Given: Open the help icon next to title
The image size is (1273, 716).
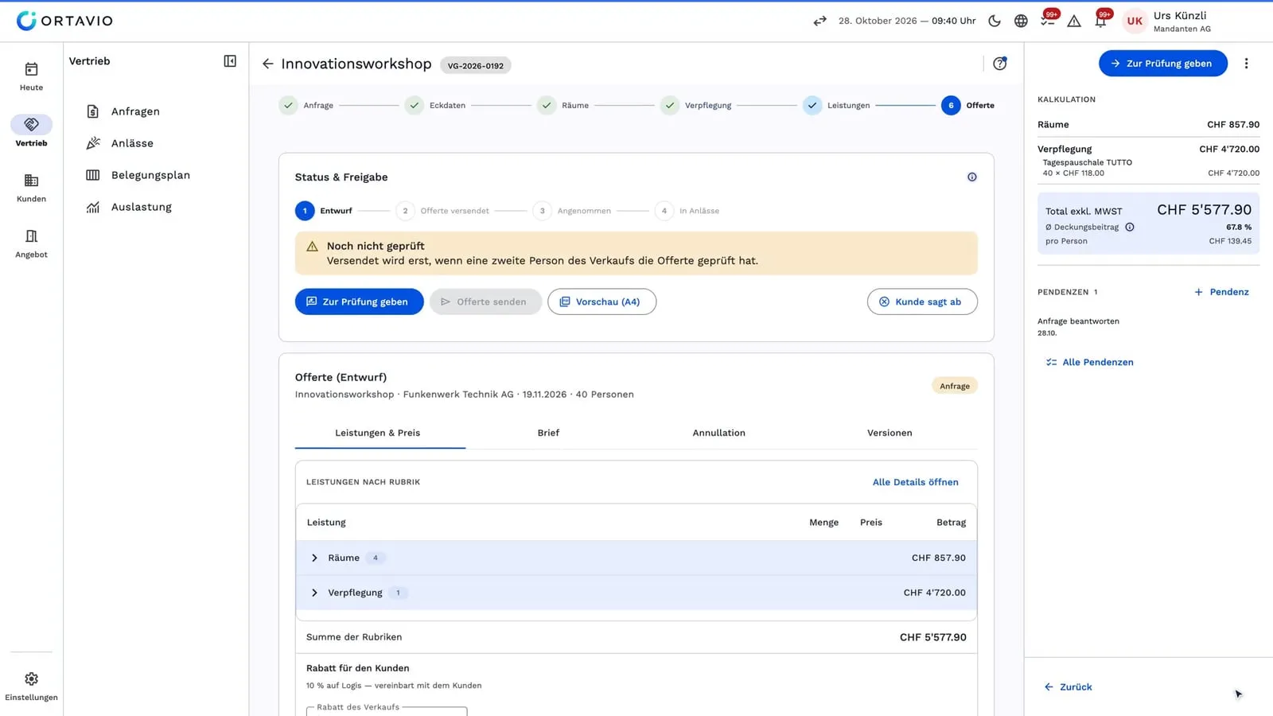Looking at the screenshot, I should point(1000,64).
